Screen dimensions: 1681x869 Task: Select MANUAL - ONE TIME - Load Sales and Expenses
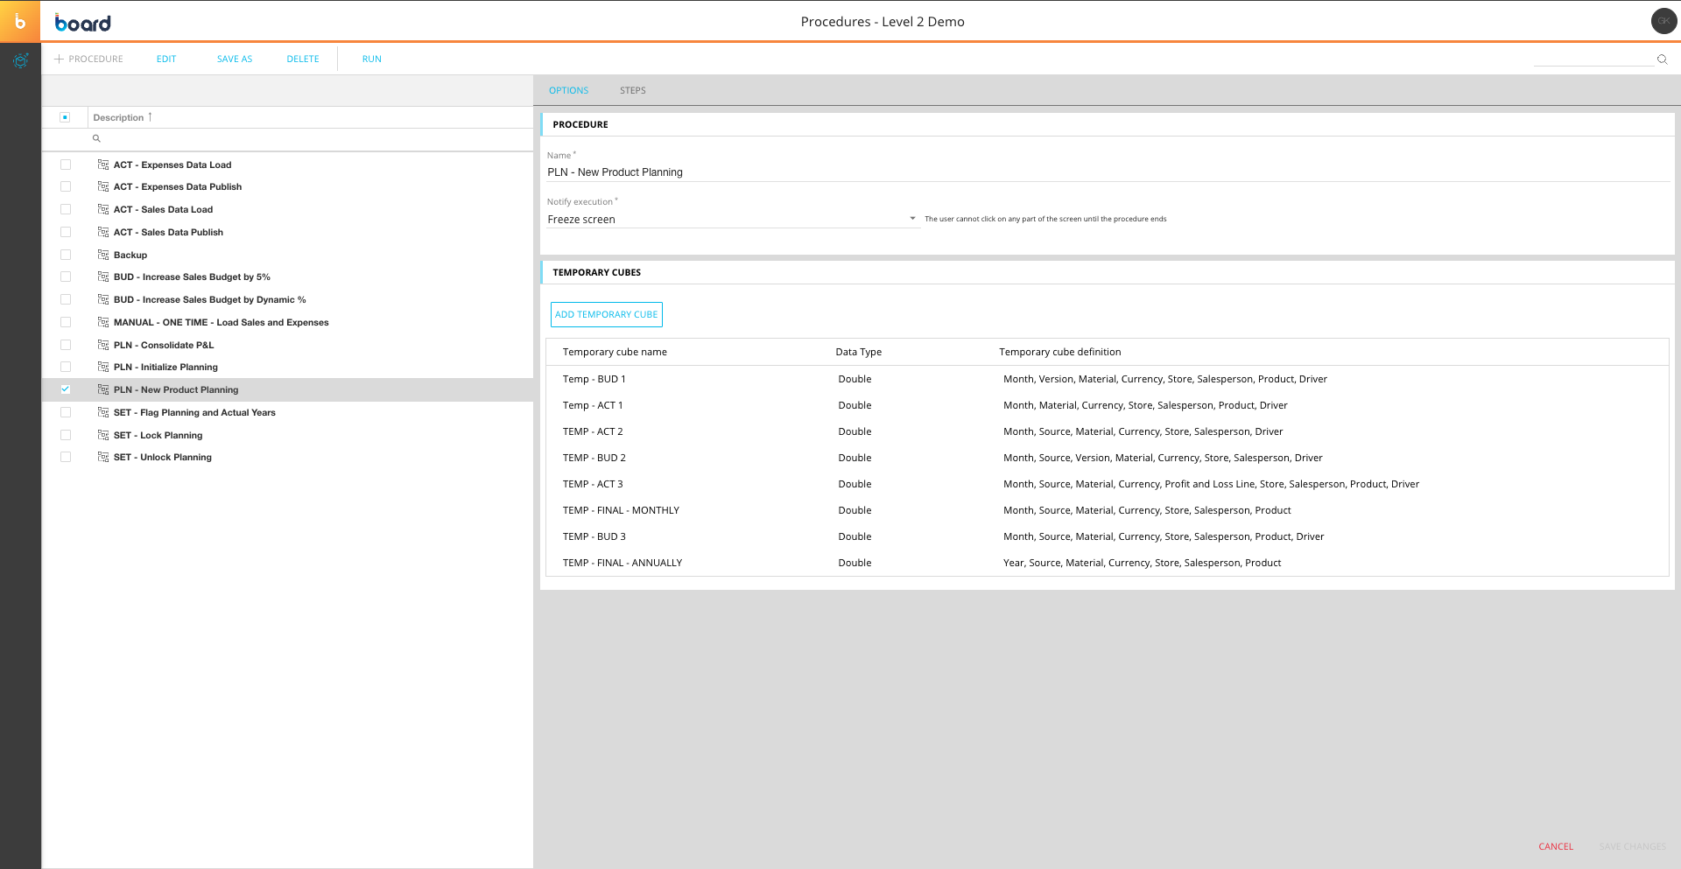tap(287, 322)
